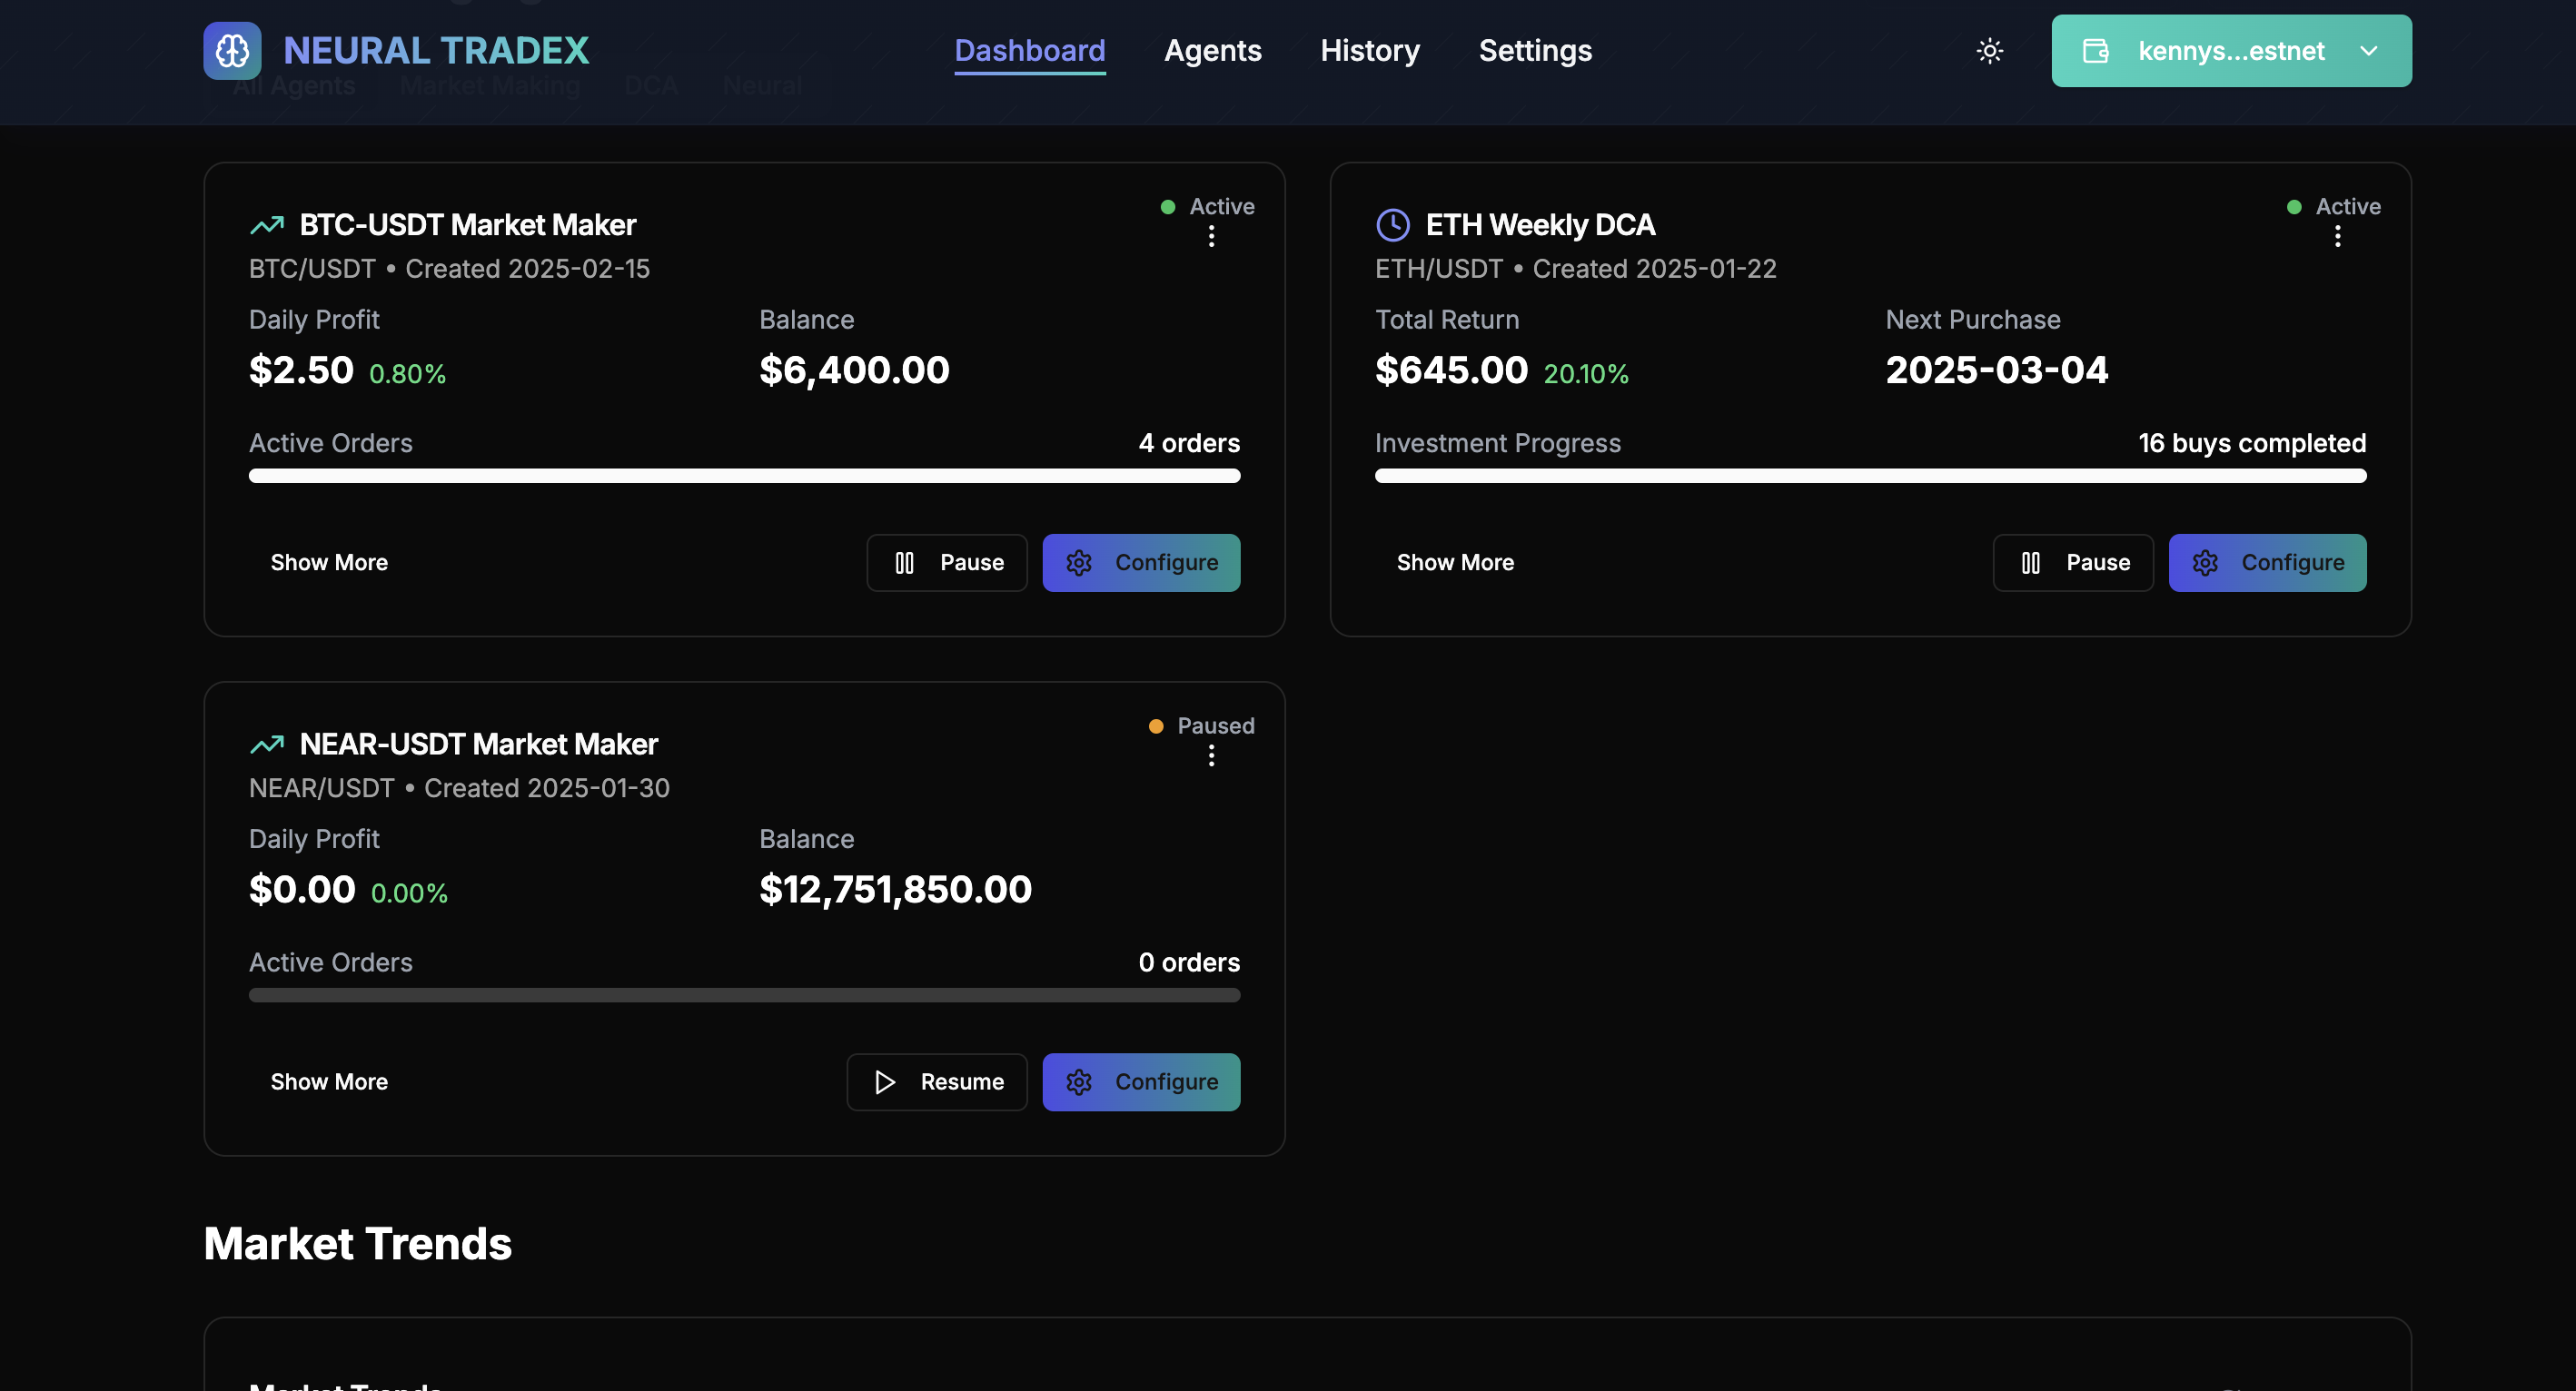Screen dimensions: 2576x1391
Task: Configure the ETH Weekly DCA agent
Action: pyautogui.click(x=2267, y=563)
